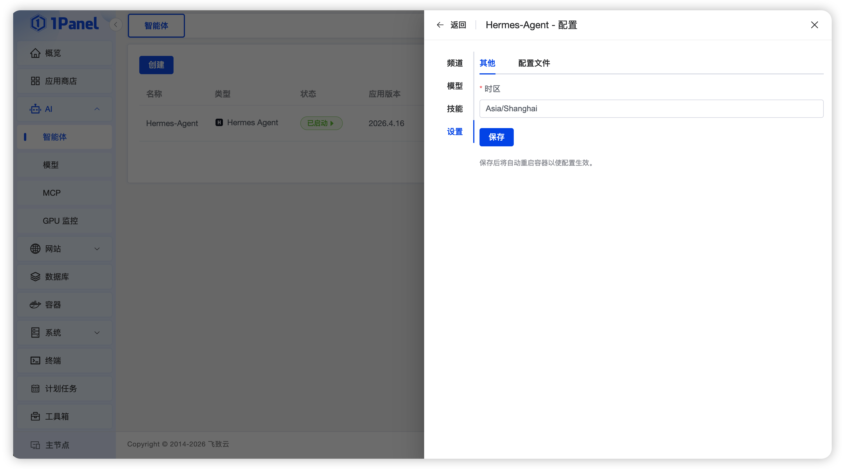Switch to 技能 section in drawer
Image resolution: width=842 pixels, height=469 pixels.
click(x=455, y=109)
